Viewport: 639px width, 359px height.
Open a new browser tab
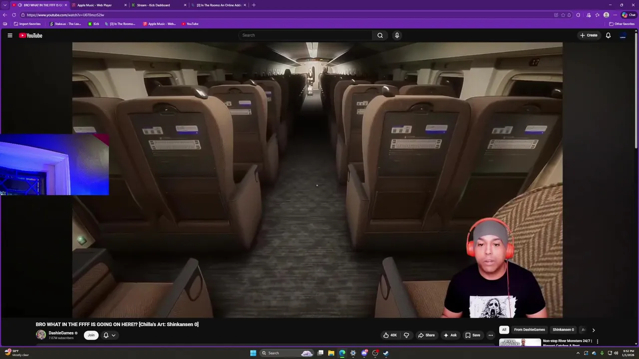(x=254, y=5)
